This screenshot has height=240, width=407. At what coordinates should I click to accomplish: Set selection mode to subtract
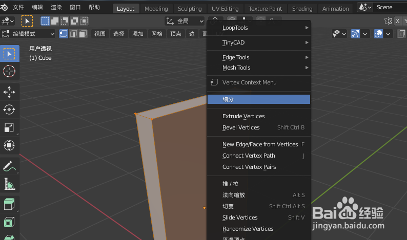[65, 21]
